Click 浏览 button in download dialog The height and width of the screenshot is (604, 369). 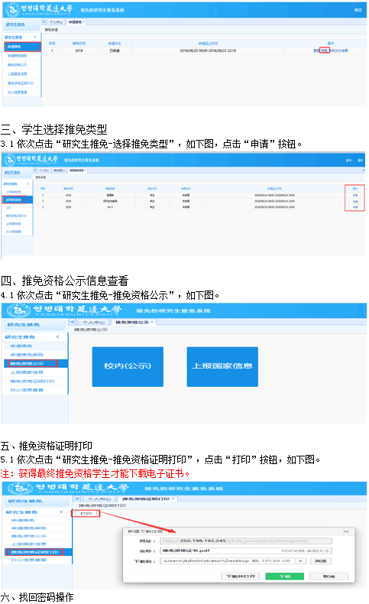click(320, 561)
